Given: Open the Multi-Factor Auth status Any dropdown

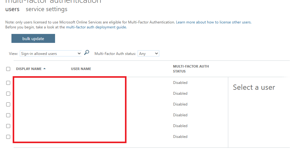Looking at the screenshot, I should (148, 53).
